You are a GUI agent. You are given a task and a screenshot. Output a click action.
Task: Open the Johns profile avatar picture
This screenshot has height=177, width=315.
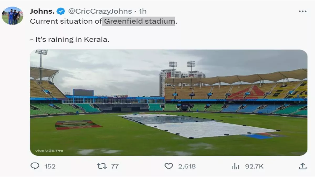coord(13,16)
